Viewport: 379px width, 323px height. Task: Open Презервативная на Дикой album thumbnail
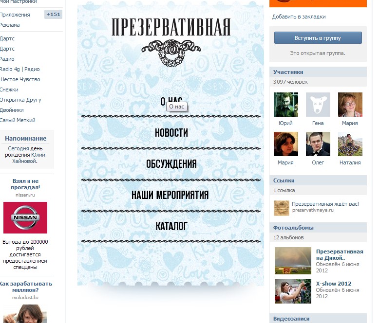[x=293, y=260]
